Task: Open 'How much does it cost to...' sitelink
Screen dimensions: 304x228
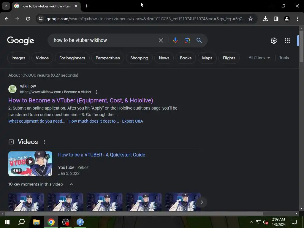Action: (94, 121)
